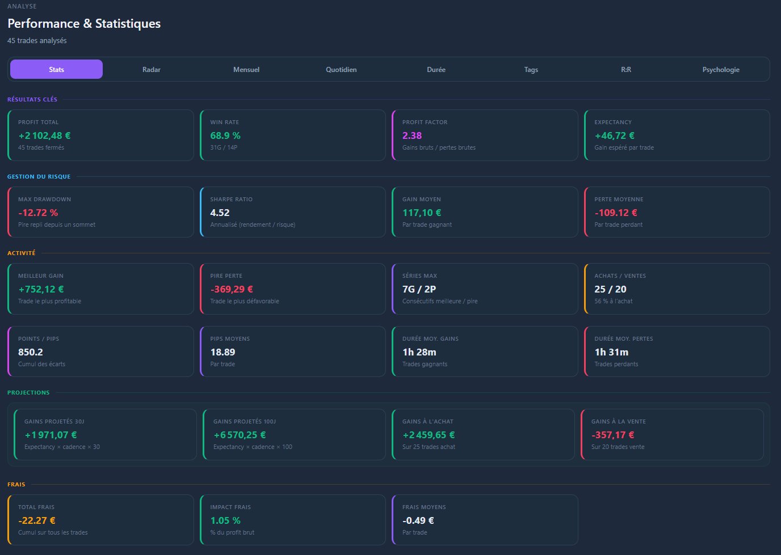The image size is (781, 555).
Task: Click the Séries Max 7G / 2P card
Action: (485, 289)
